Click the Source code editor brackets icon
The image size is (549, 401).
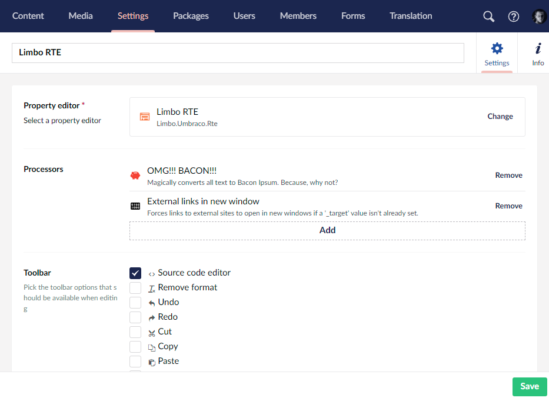pyautogui.click(x=152, y=274)
